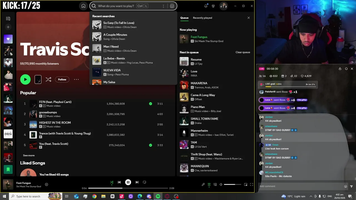Pick recent search A Couple Minutes
This screenshot has width=356, height=200.
pyautogui.click(x=133, y=37)
